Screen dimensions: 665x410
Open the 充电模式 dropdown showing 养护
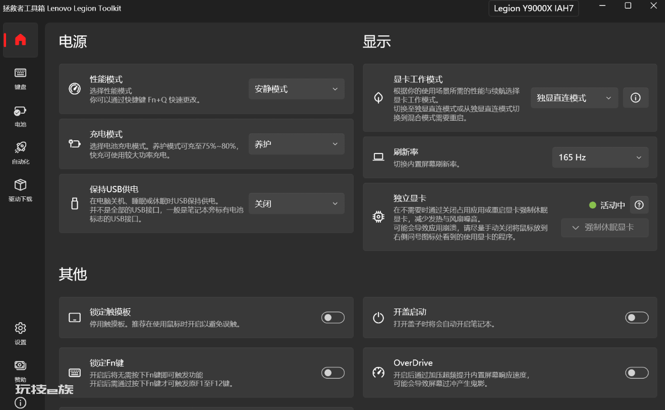pos(297,144)
